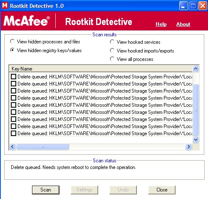Check the third Delete queued registry entry
The height and width of the screenshot is (199, 208).
click(x=13, y=91)
